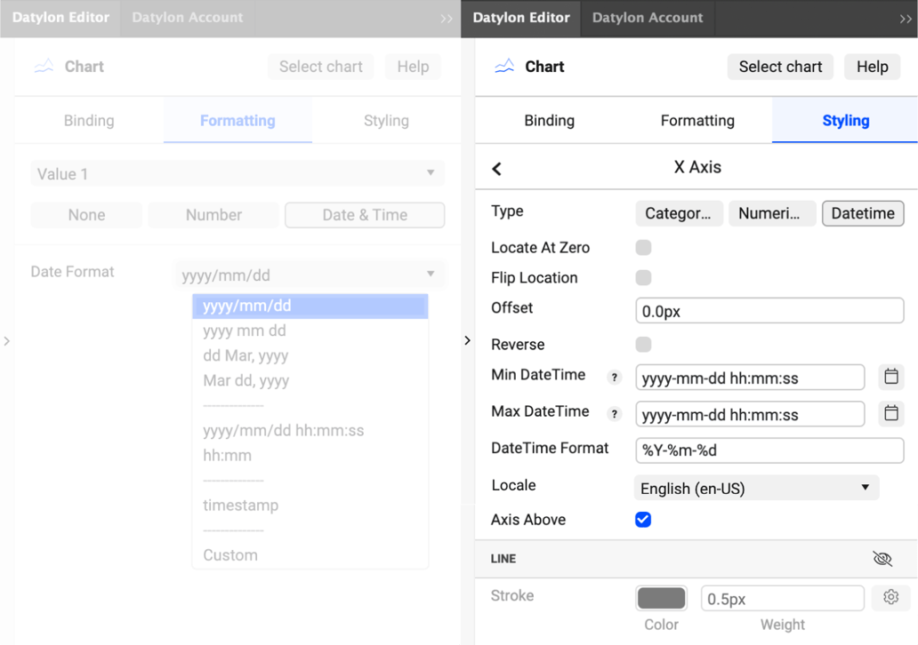Expand right panel overflow chevrons
This screenshot has width=918, height=645.
(x=906, y=19)
